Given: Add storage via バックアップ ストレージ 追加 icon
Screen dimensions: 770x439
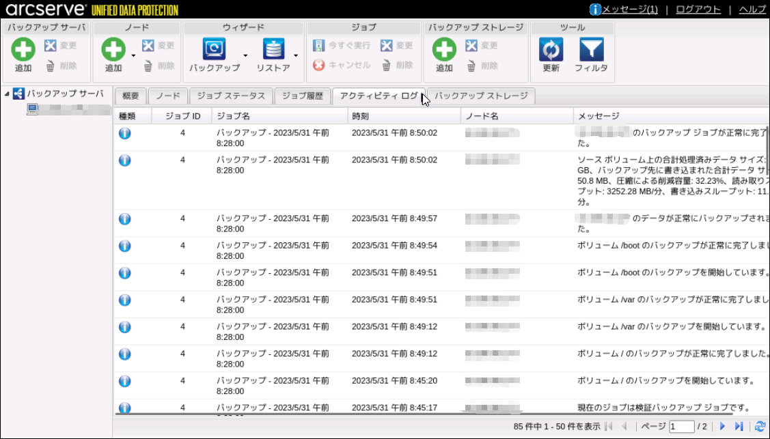Looking at the screenshot, I should coord(444,50).
